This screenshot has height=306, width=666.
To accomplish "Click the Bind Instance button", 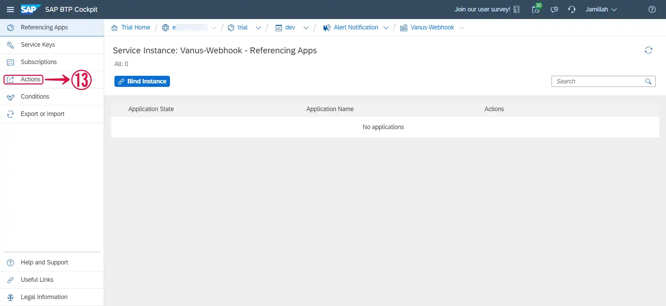I will coord(142,81).
